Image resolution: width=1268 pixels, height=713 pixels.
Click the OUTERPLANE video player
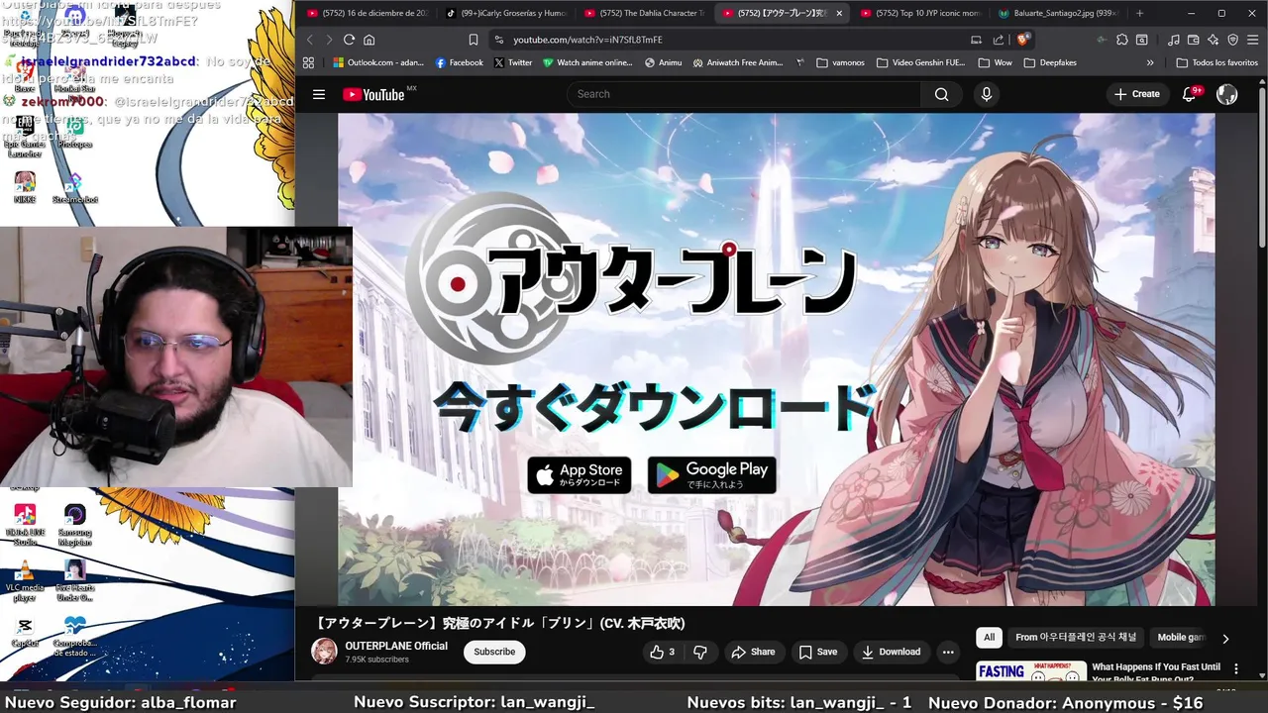tap(776, 358)
